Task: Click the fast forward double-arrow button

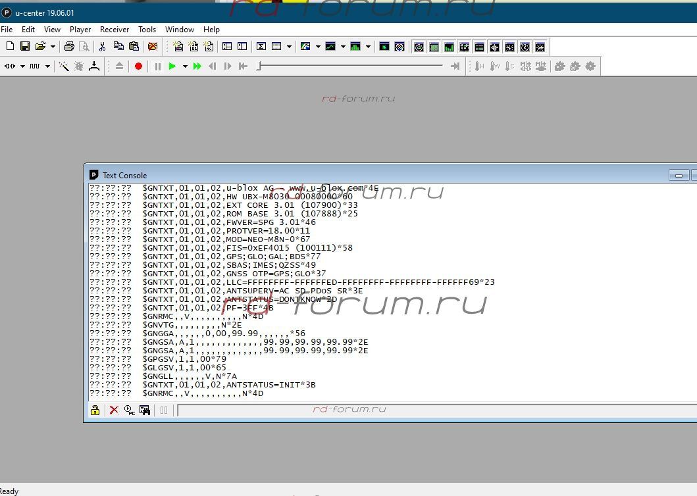Action: point(197,66)
